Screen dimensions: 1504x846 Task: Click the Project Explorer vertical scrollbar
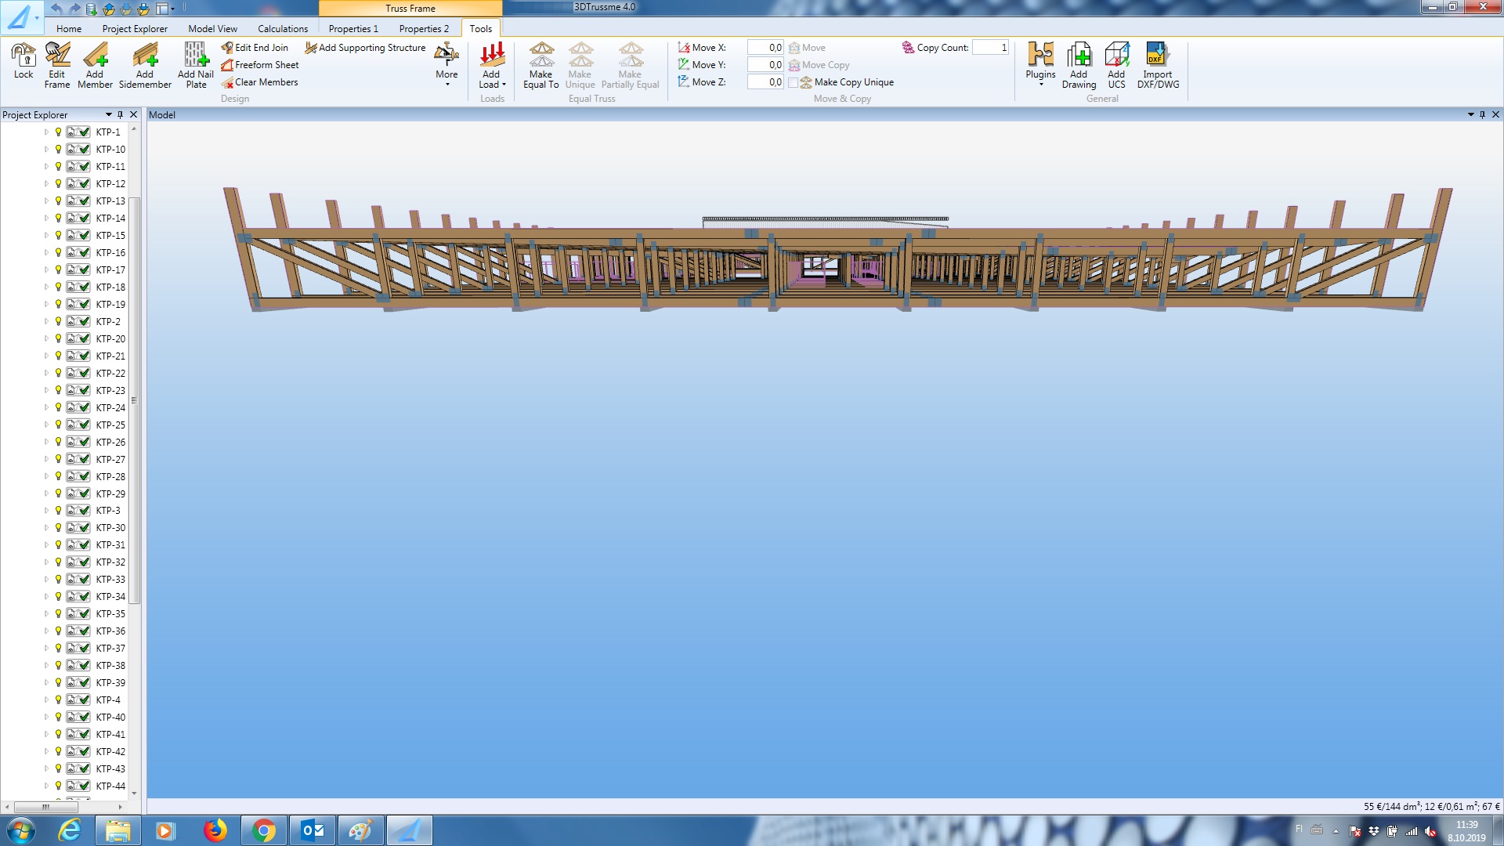pyautogui.click(x=135, y=399)
